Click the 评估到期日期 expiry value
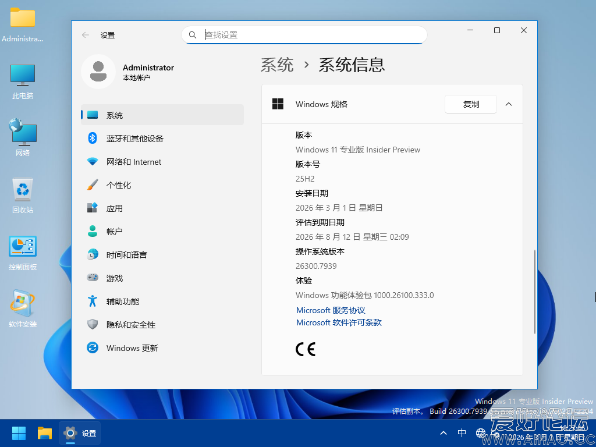Image resolution: width=596 pixels, height=447 pixels. tap(352, 237)
